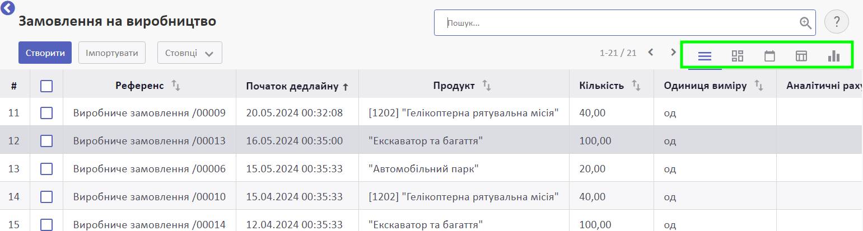Sort by the Референс column arrows
The height and width of the screenshot is (231, 863).
176,86
